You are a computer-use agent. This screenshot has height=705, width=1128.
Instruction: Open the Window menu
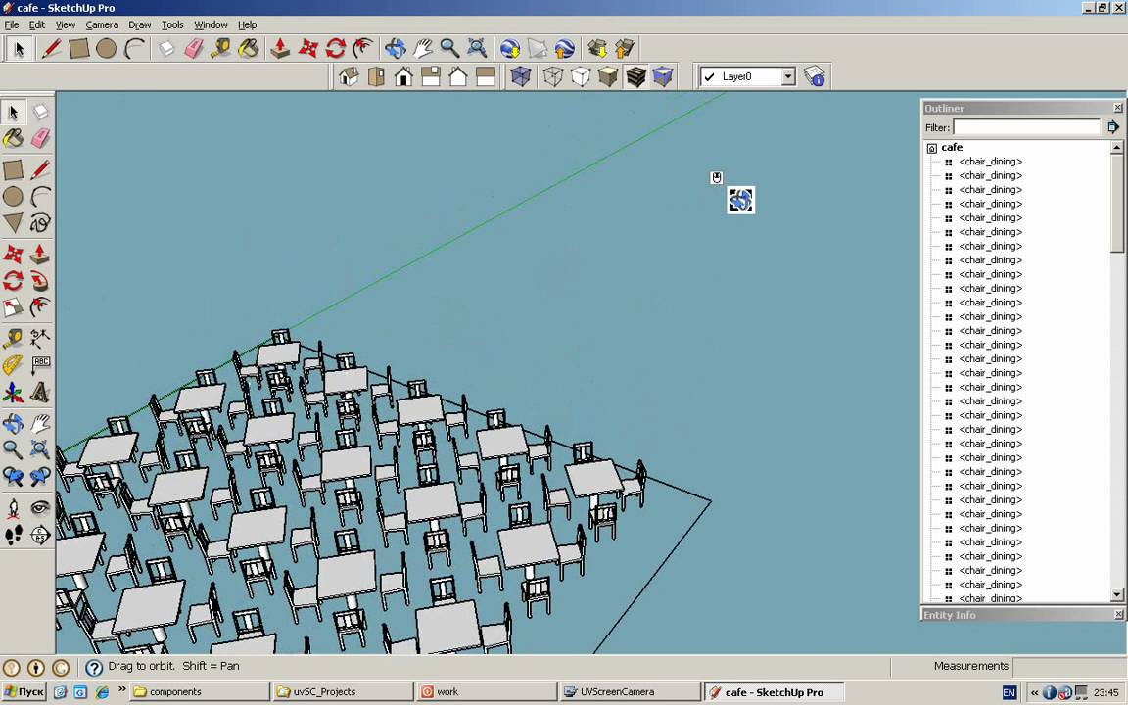point(211,24)
